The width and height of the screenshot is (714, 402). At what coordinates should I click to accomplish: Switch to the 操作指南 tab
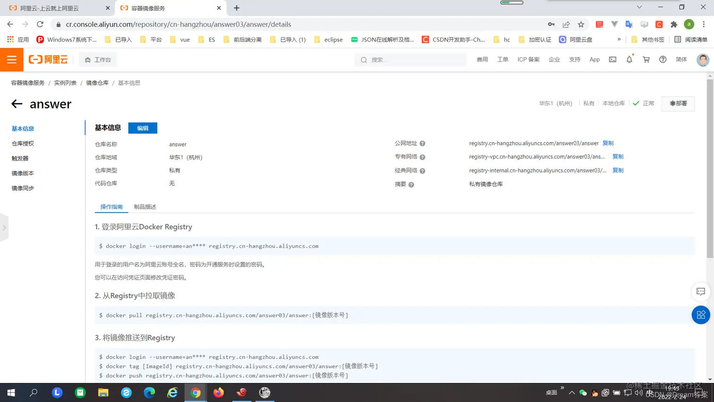[x=111, y=207]
